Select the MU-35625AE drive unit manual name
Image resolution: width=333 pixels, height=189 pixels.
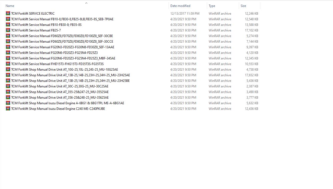(x=60, y=97)
